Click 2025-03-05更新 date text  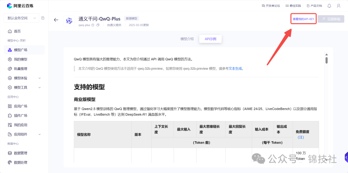click(139, 25)
